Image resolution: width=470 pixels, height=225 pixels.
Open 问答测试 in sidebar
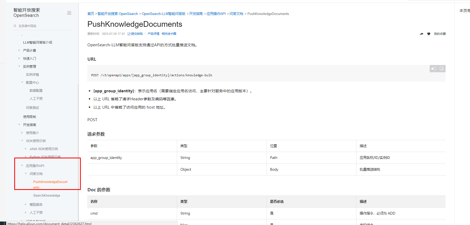32,108
